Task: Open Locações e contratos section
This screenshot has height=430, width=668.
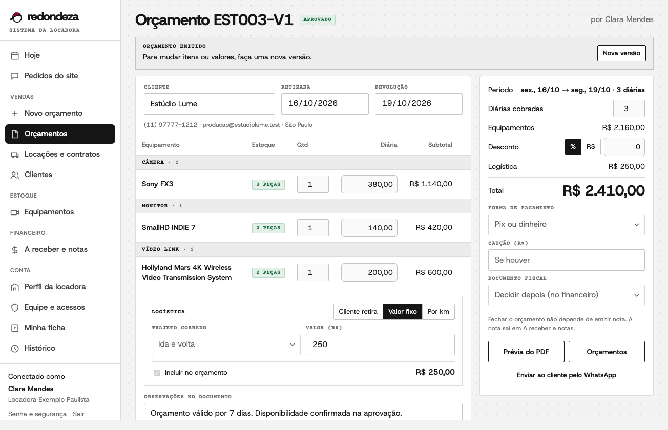Action: point(60,154)
